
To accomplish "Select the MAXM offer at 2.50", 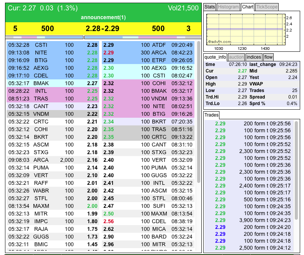I will (149, 214).
